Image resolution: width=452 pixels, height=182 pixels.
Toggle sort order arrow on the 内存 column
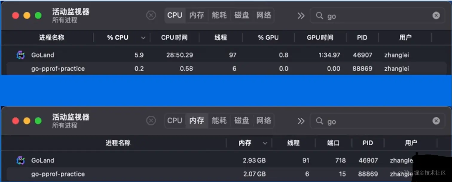point(265,143)
